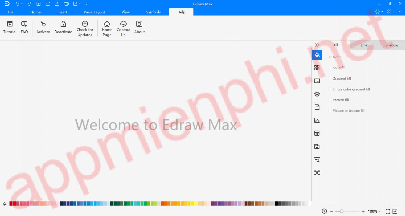Pick the white swatch at palette end
Image resolution: width=405 pixels, height=216 pixels.
click(310, 204)
